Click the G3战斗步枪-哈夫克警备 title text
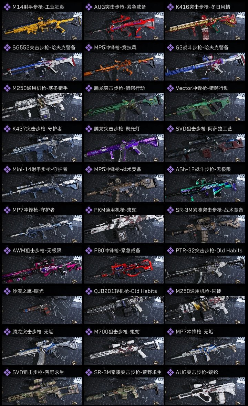This screenshot has height=406, width=248. point(202,47)
